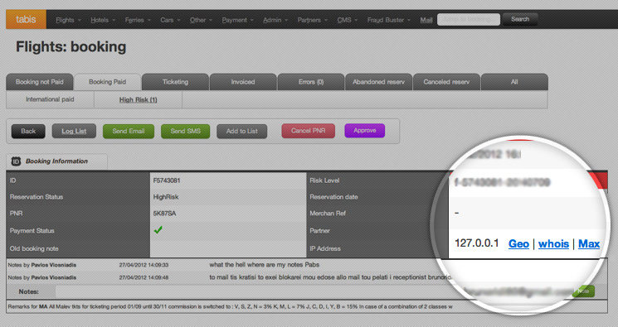
Task: Open the Mail link
Action: (x=426, y=20)
